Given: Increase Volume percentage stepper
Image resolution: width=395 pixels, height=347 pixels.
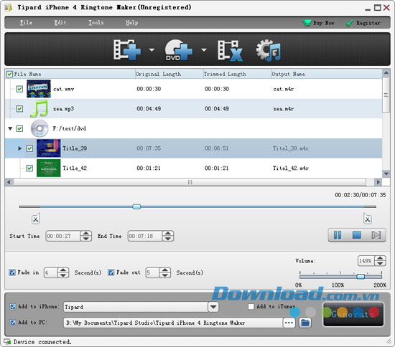Looking at the screenshot, I should coord(380,258).
